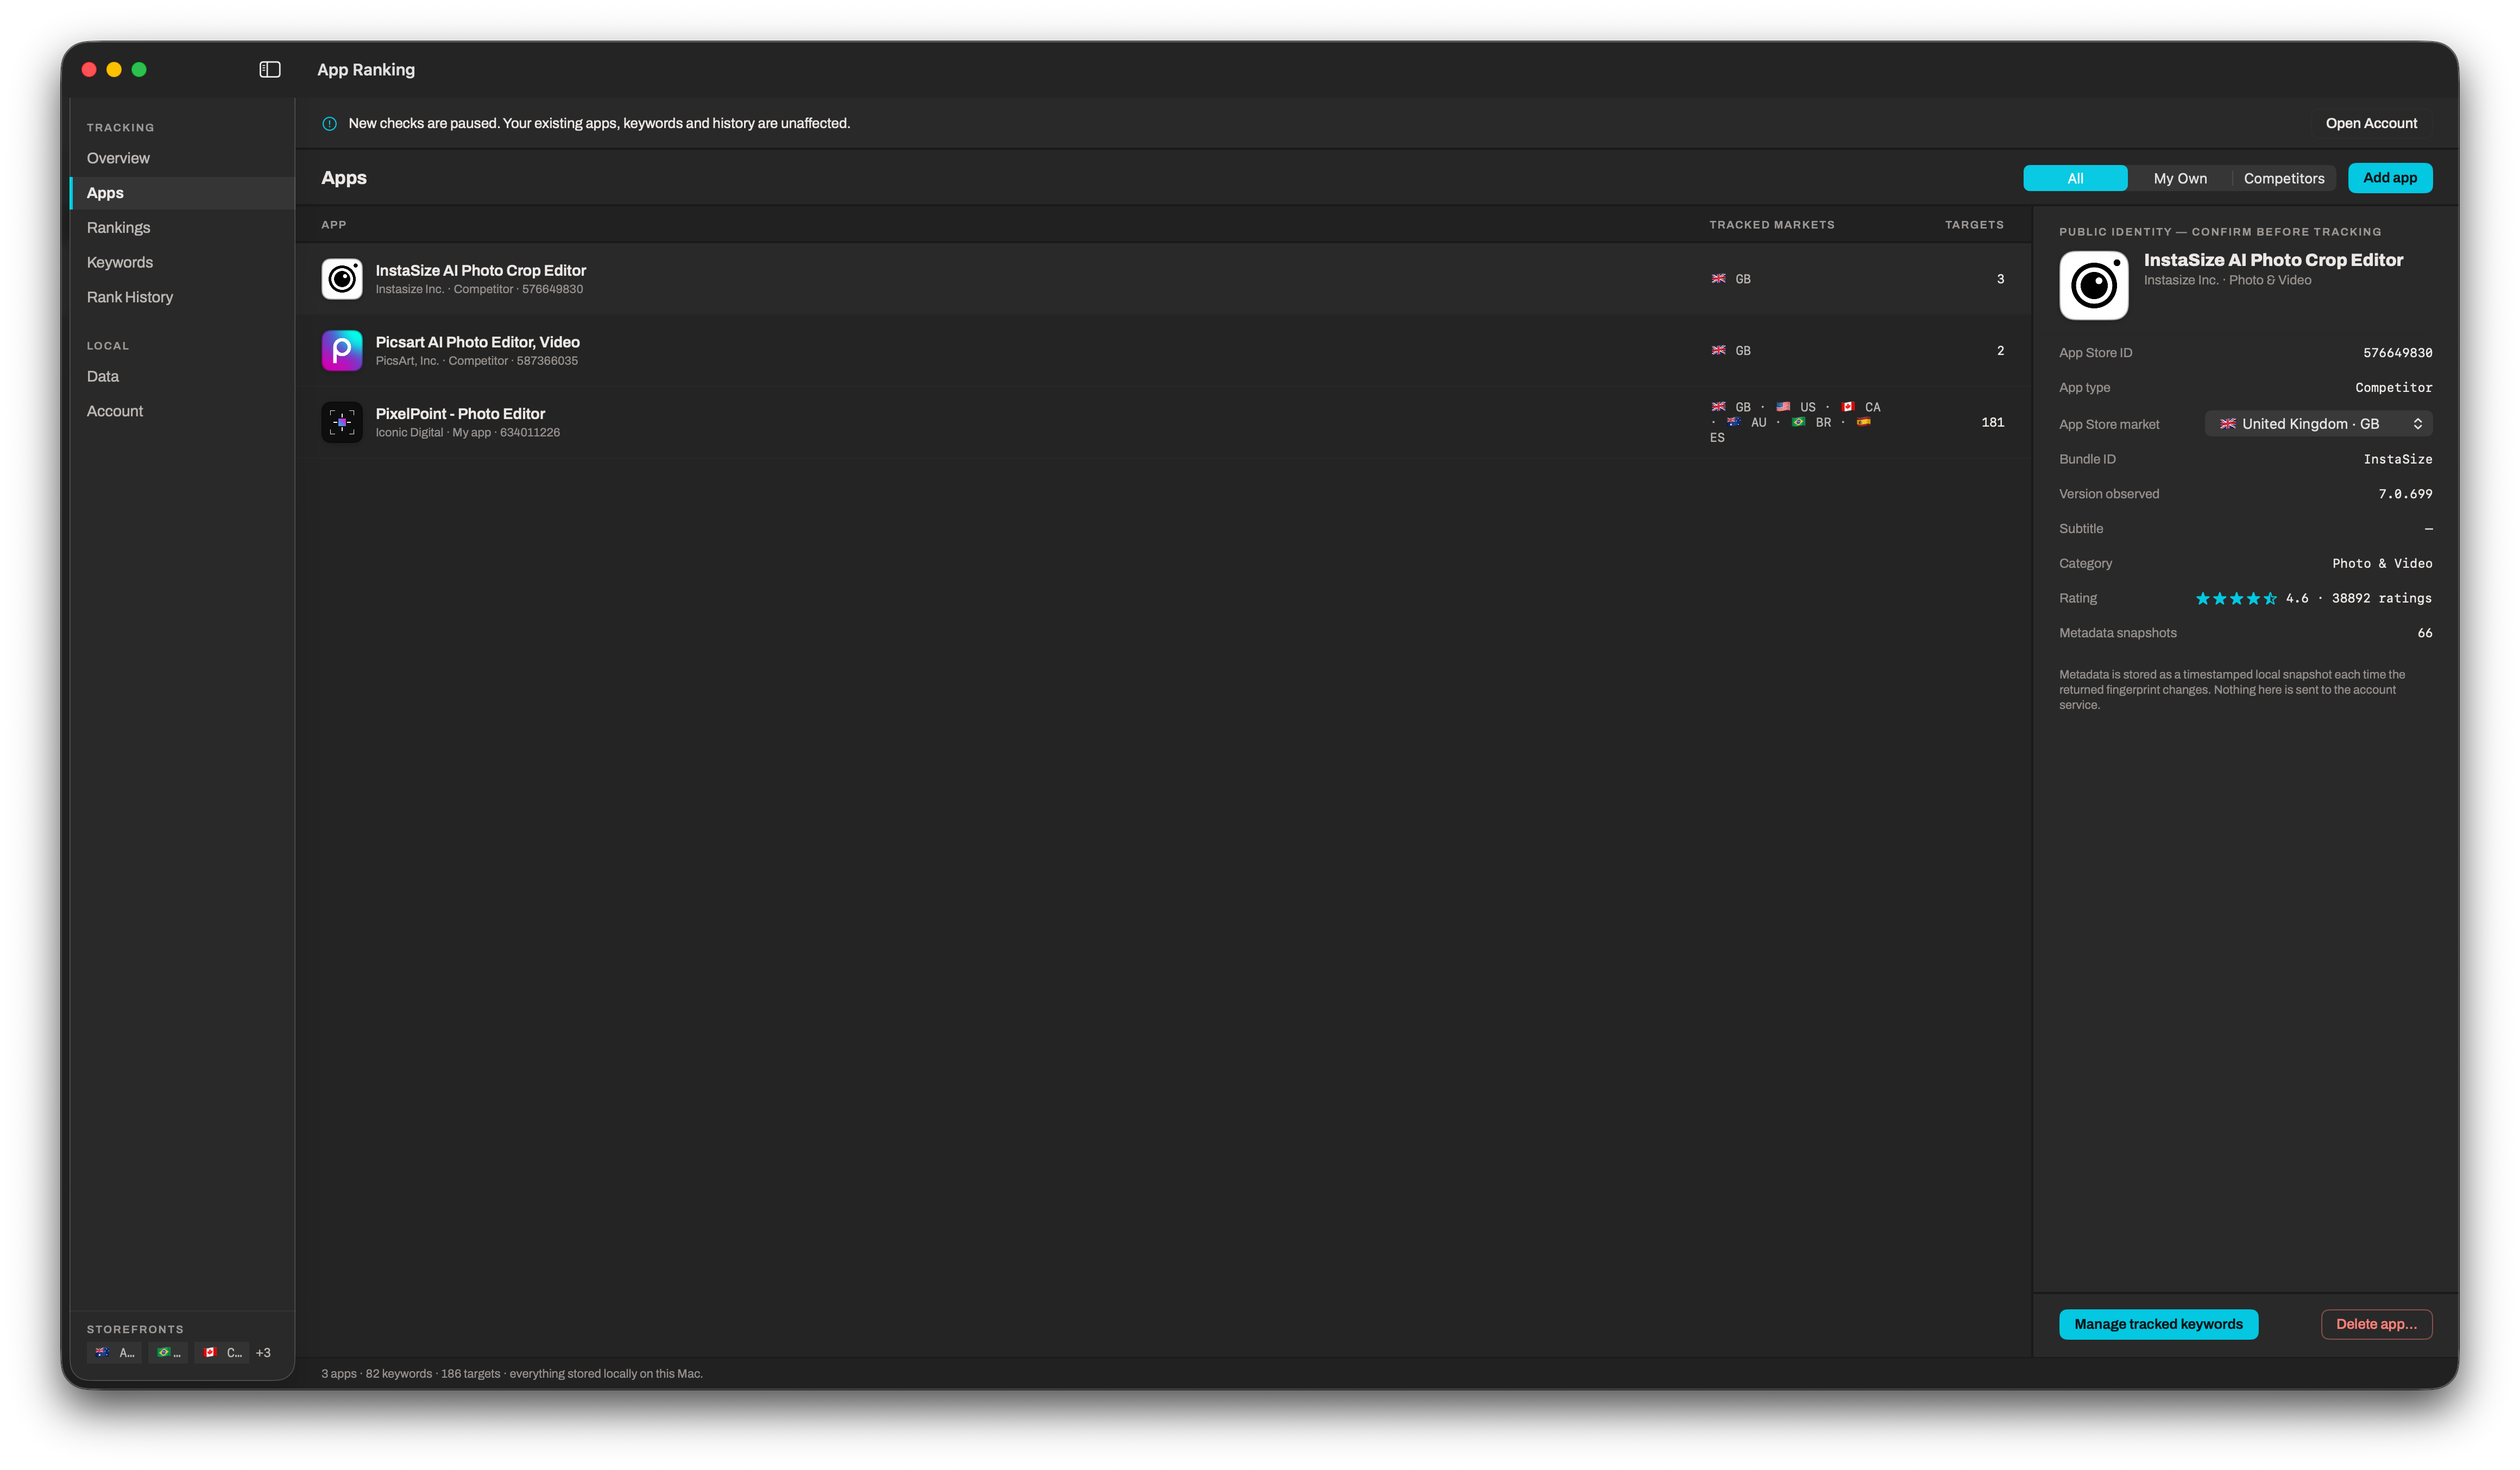
Task: Select the InstaSize AI Photo Crop Editor row
Action: click(1164, 279)
